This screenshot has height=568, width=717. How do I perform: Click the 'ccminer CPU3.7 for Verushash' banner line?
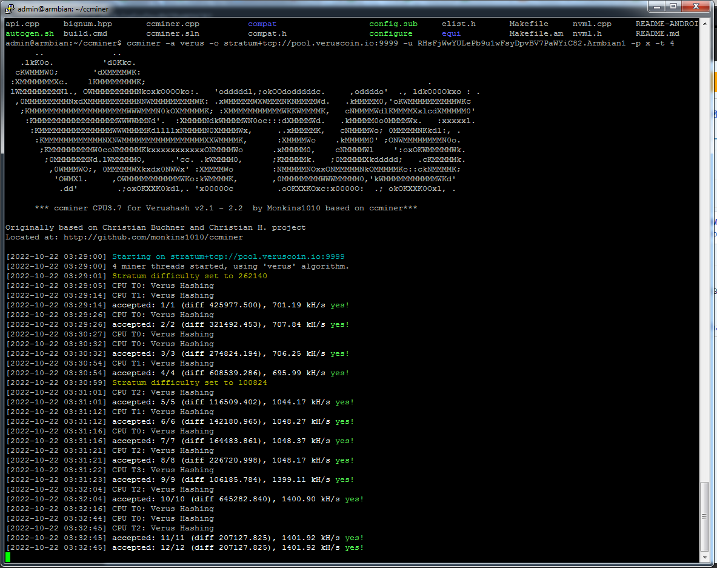pos(226,208)
